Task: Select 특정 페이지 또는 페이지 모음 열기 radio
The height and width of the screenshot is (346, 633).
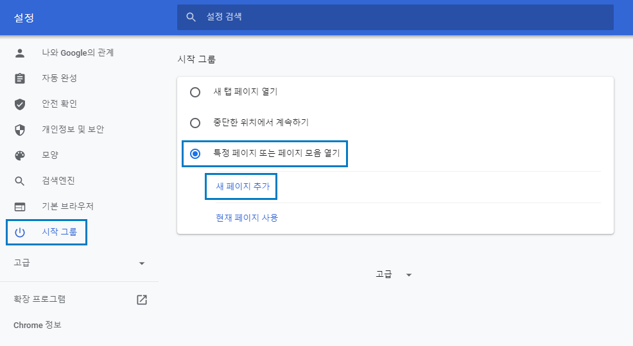Action: (195, 154)
